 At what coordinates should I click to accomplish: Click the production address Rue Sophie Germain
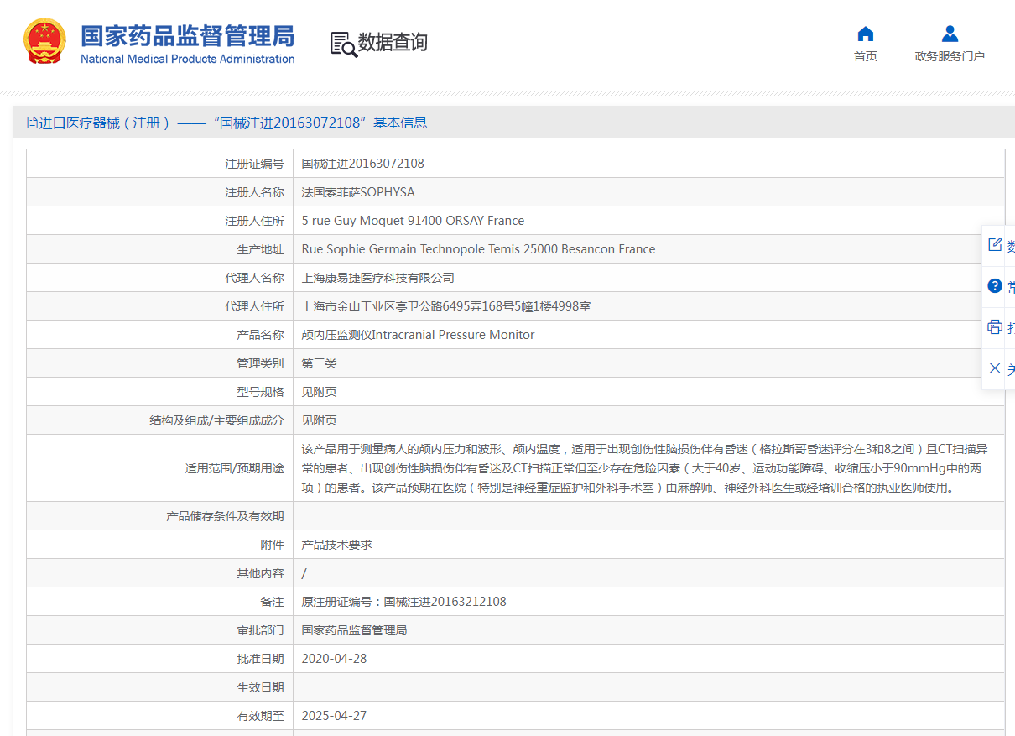478,249
